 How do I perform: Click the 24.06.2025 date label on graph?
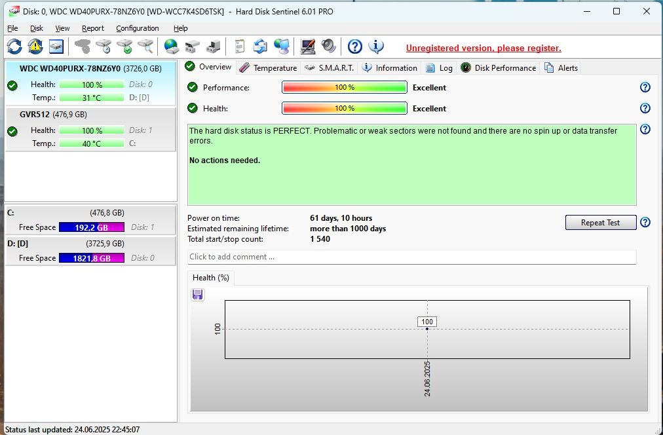[x=427, y=379]
